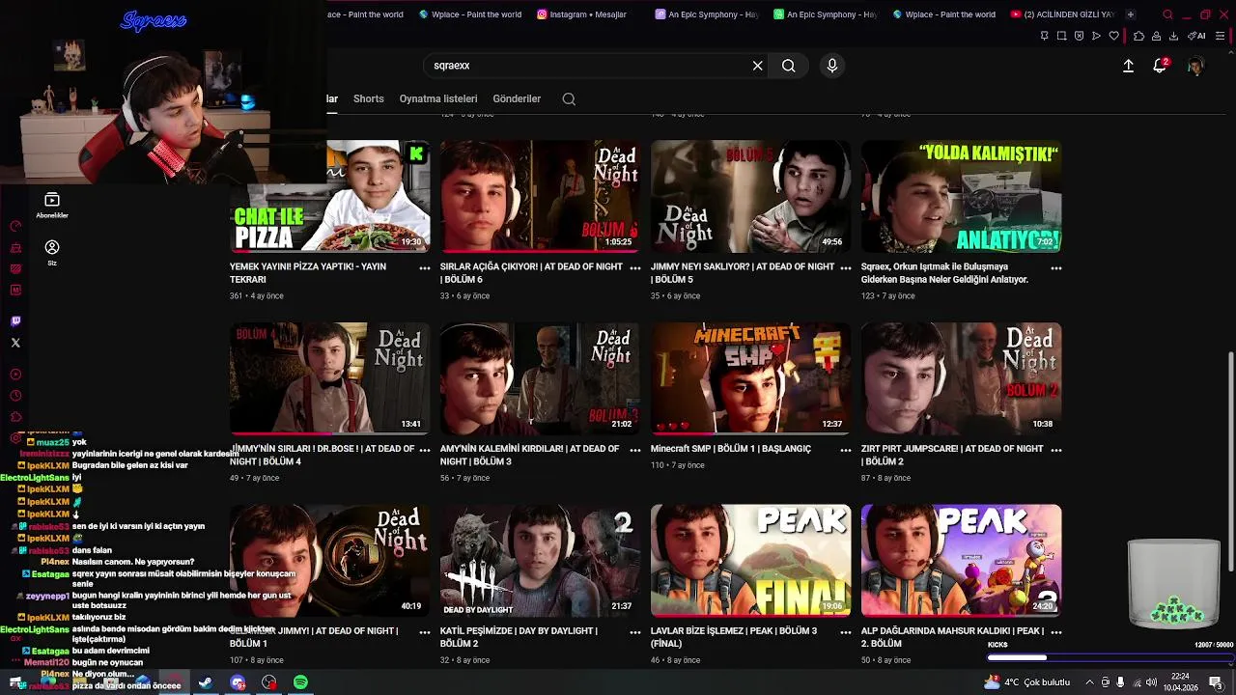Switch to Instagram Mesajlar browser tab
Image resolution: width=1236 pixels, height=695 pixels.
click(x=587, y=14)
